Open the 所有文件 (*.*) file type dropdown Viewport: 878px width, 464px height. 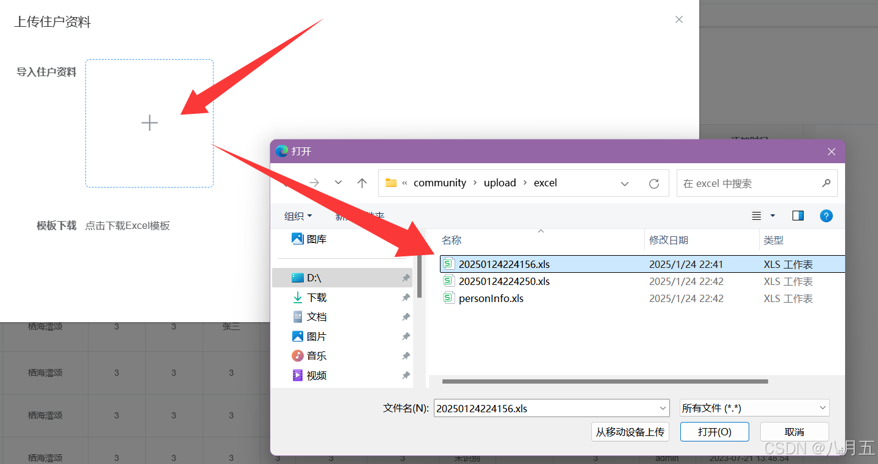(x=755, y=408)
